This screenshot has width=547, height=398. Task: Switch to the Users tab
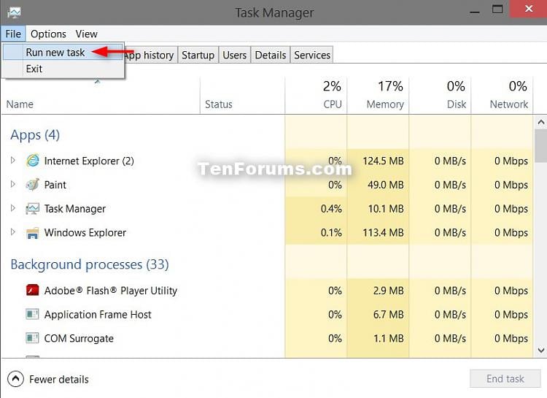234,55
